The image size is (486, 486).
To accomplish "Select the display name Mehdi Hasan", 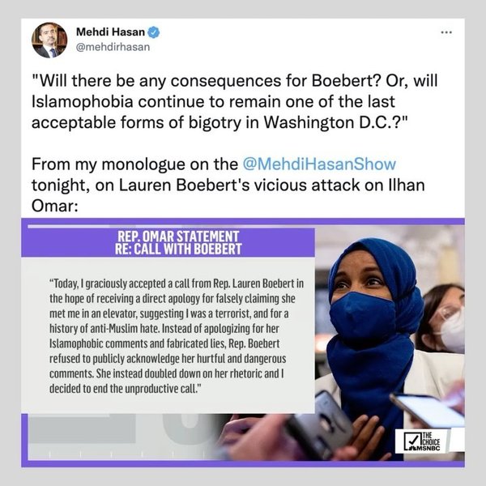I will (x=110, y=32).
